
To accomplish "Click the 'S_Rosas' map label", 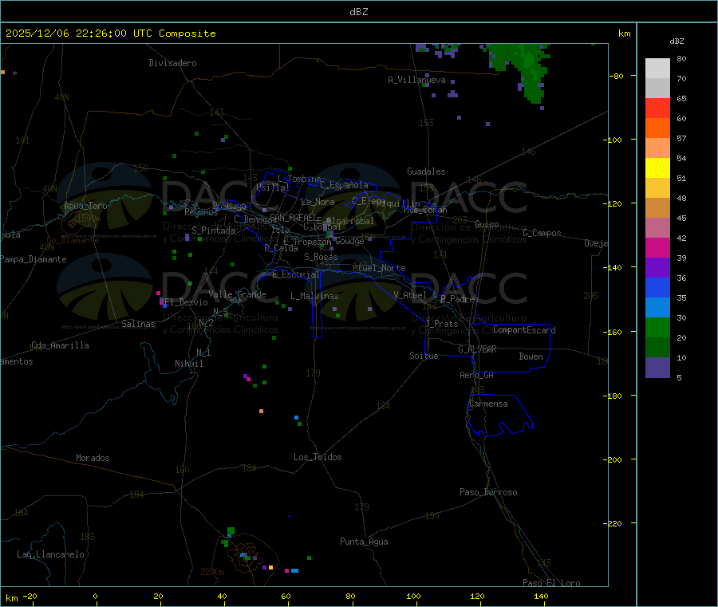I will click(x=321, y=257).
